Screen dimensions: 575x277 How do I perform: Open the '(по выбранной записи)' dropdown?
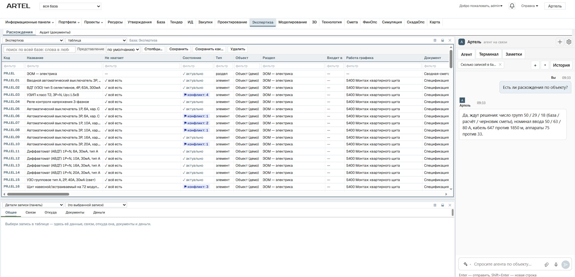coord(96,205)
